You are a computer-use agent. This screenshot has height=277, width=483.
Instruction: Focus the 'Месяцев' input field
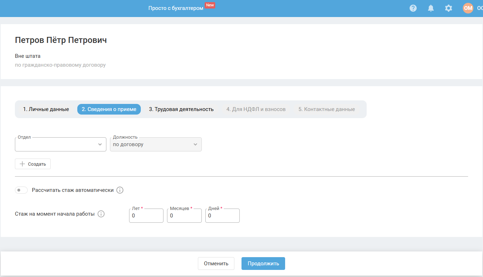click(184, 216)
